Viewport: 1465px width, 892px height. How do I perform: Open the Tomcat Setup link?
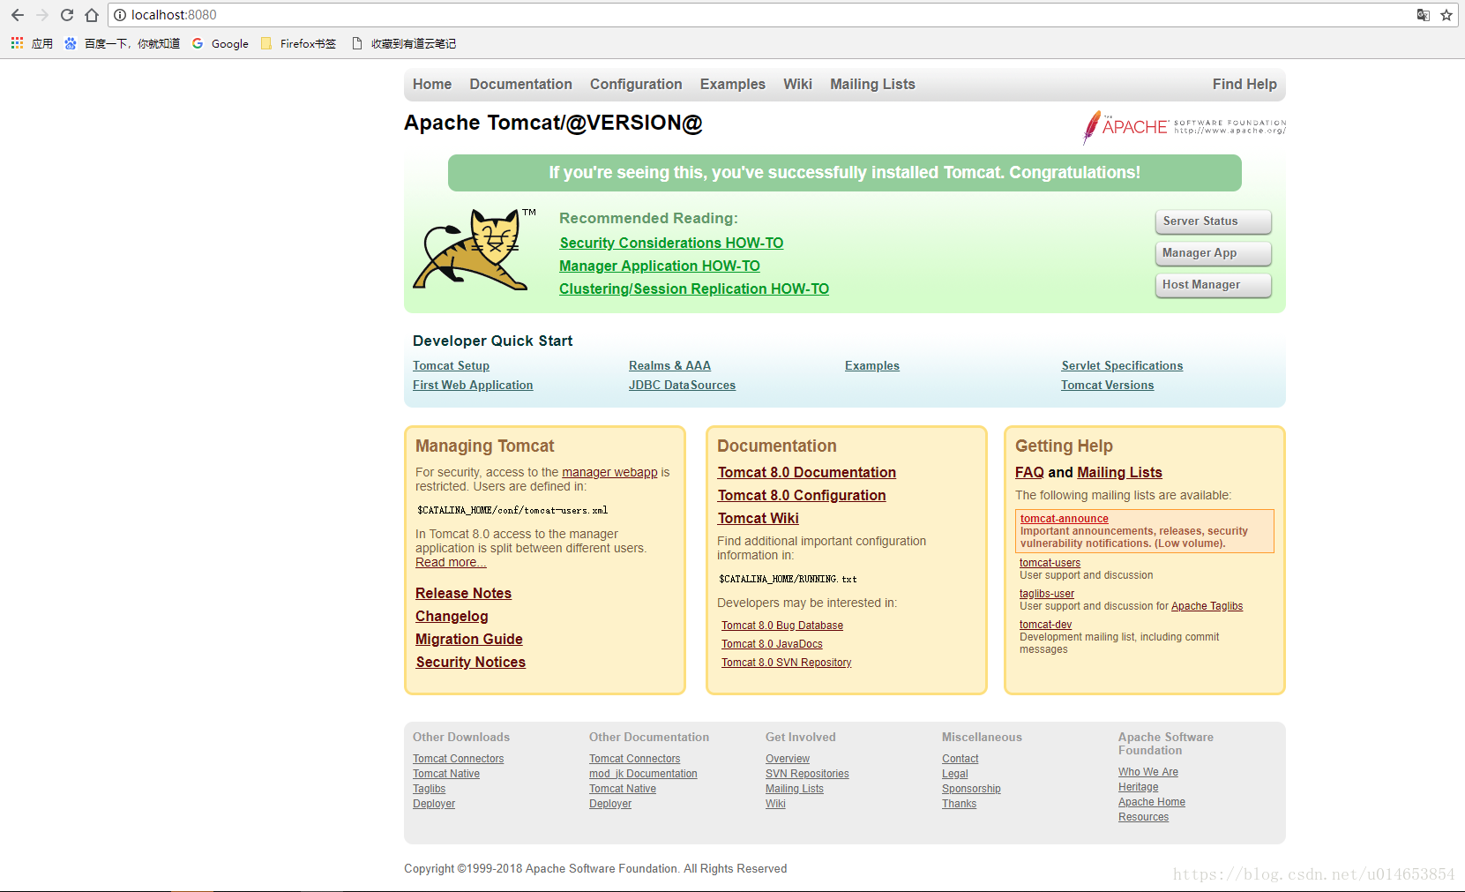[x=451, y=365]
